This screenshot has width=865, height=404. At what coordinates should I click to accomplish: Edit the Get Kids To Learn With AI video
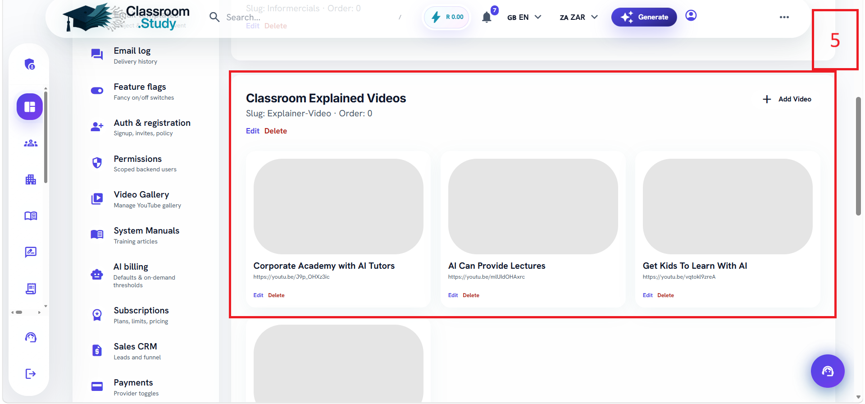click(x=647, y=295)
